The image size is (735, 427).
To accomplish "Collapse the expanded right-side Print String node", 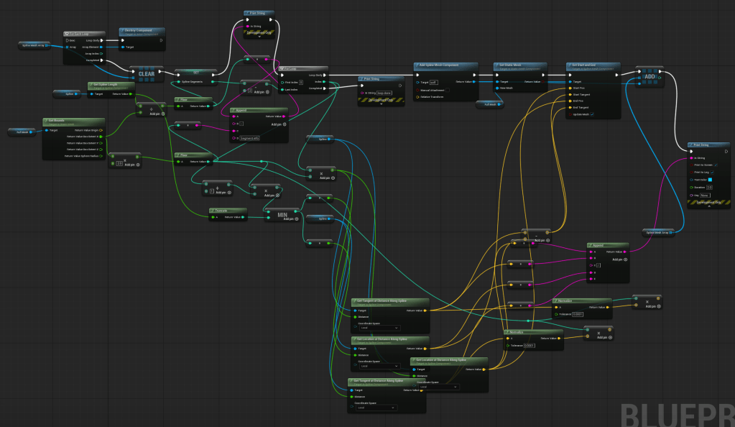I will tap(706, 205).
